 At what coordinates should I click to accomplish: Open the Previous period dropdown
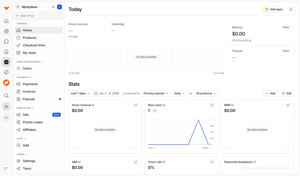pos(156,94)
